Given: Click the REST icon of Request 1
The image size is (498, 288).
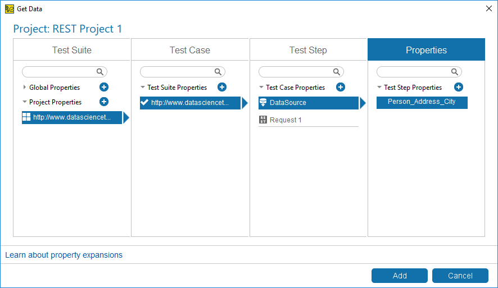Looking at the screenshot, I should click(263, 120).
